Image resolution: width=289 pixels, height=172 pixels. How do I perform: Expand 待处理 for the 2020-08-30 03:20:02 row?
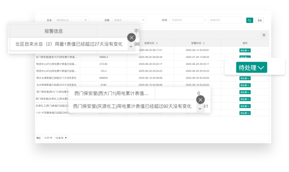click(245, 78)
